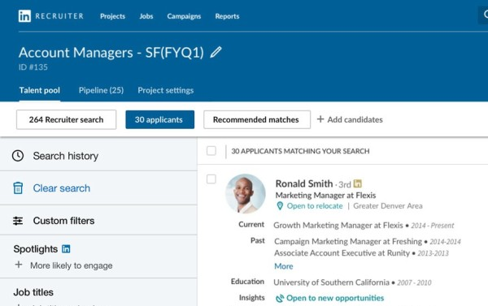488x306 pixels.
Task: Click Greater Denver Area location text
Action: pos(388,206)
